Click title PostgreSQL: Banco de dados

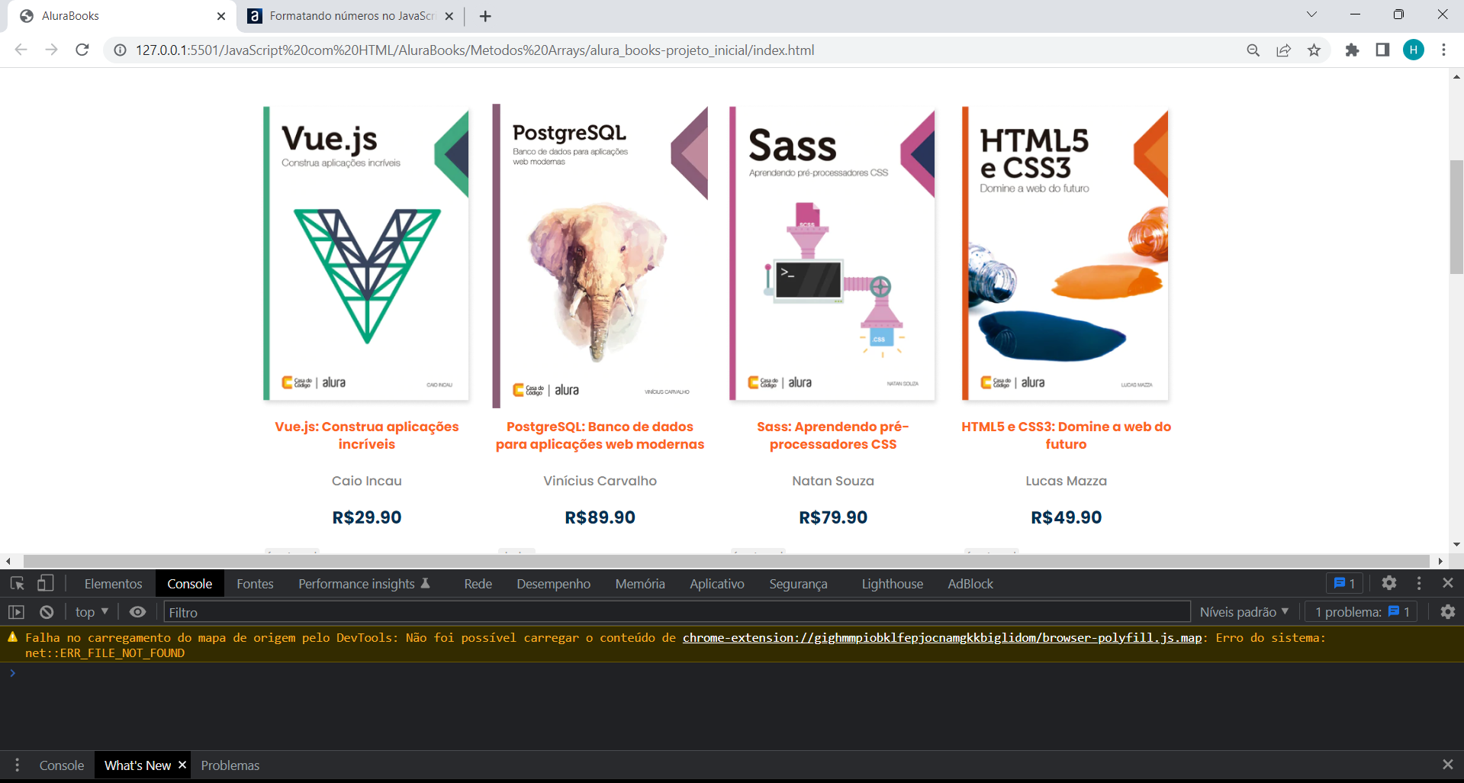(x=600, y=435)
